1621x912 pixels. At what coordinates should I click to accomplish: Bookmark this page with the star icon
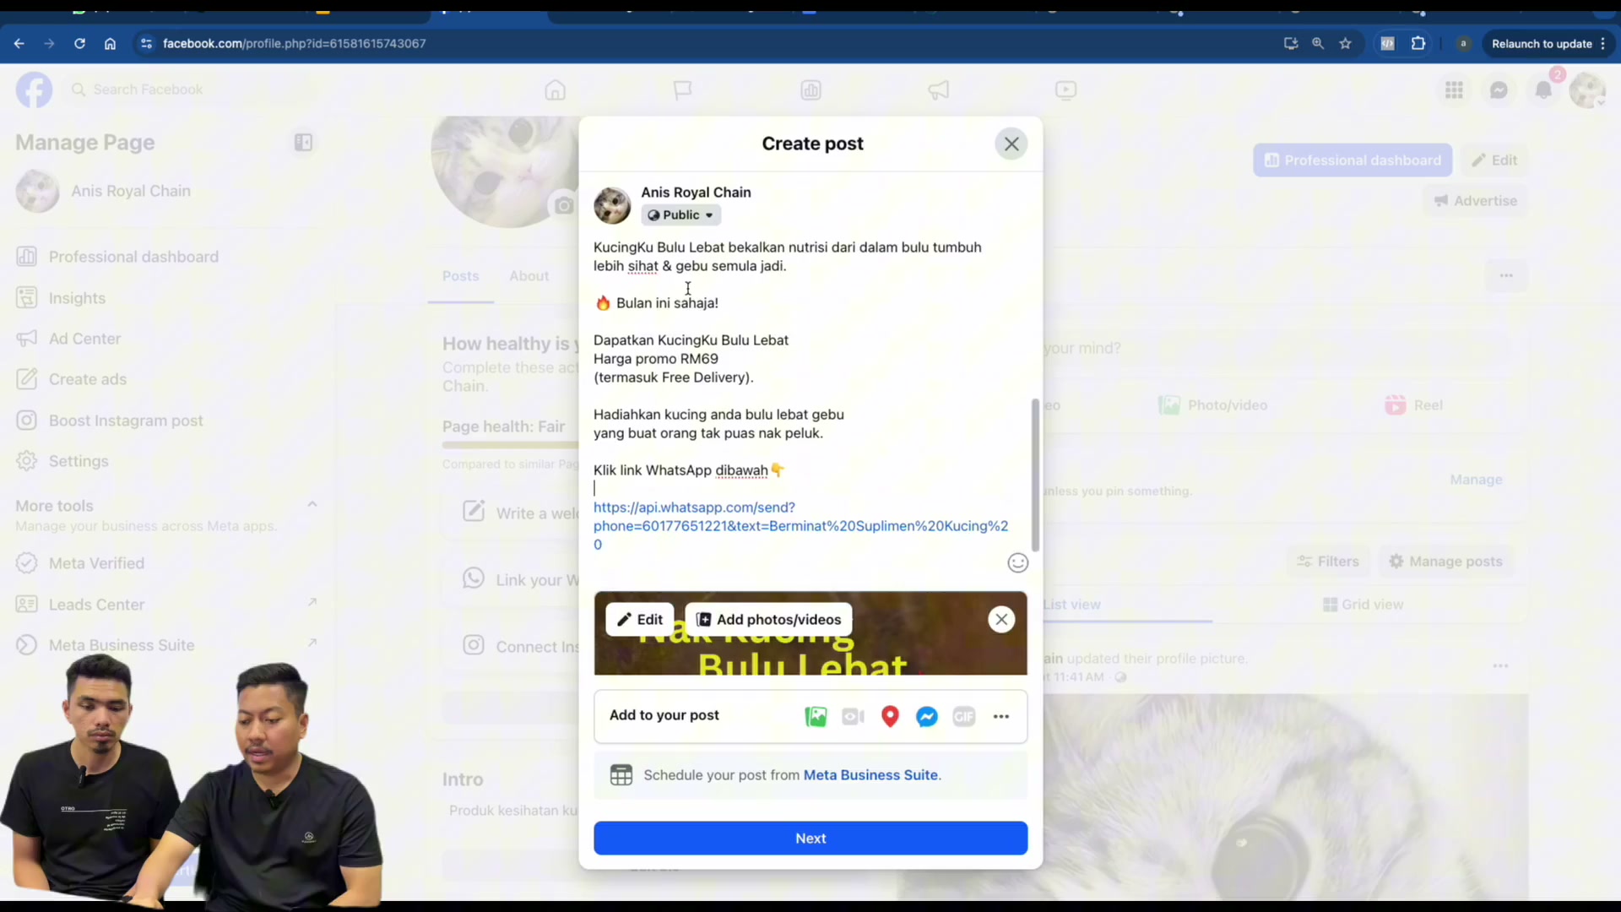(x=1346, y=44)
